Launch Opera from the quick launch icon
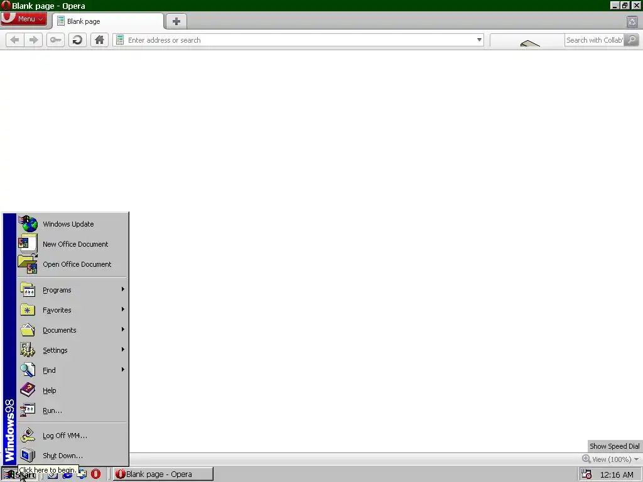The height and width of the screenshot is (482, 643). tap(95, 474)
